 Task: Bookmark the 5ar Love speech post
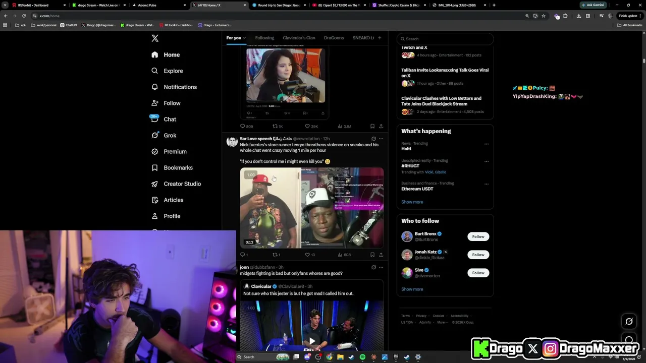click(372, 255)
